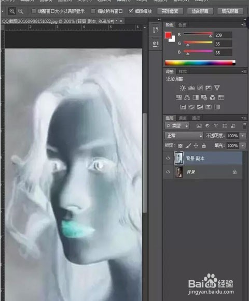Open the tool preset picker arrow
The width and height of the screenshot is (249, 301).
point(2,11)
